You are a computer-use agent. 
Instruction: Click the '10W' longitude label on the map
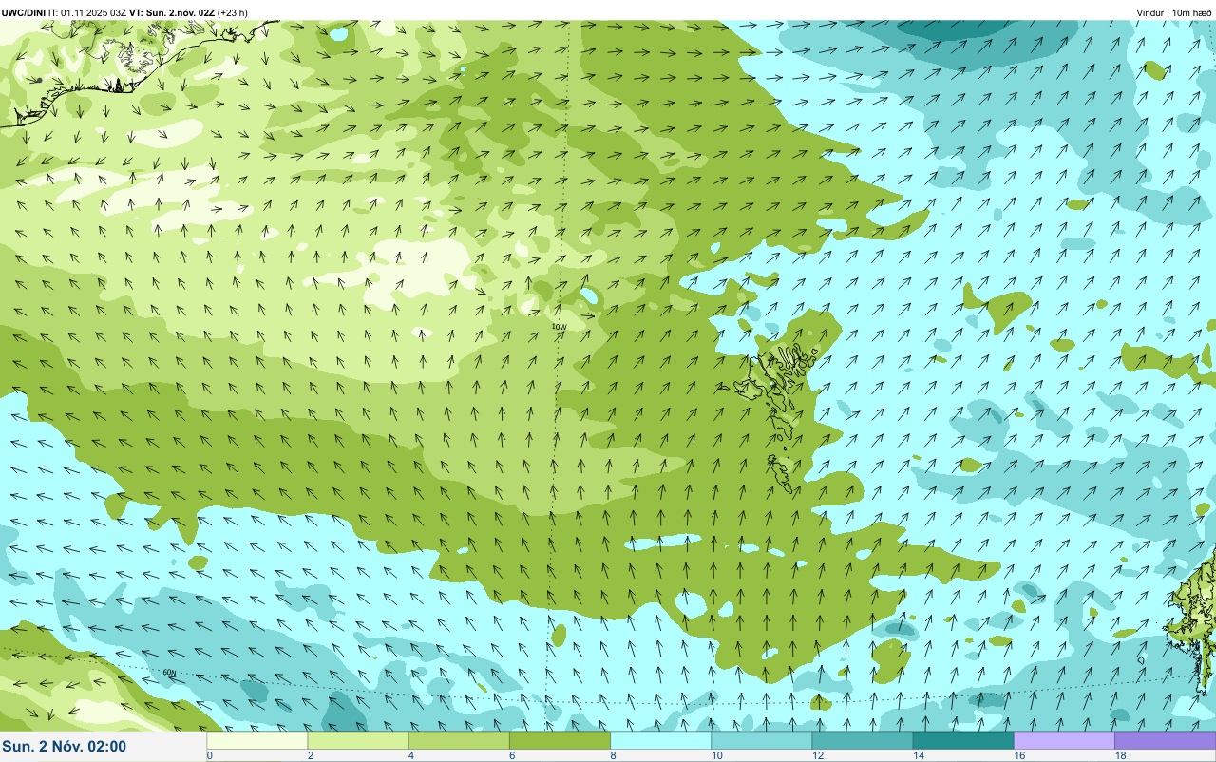559,327
